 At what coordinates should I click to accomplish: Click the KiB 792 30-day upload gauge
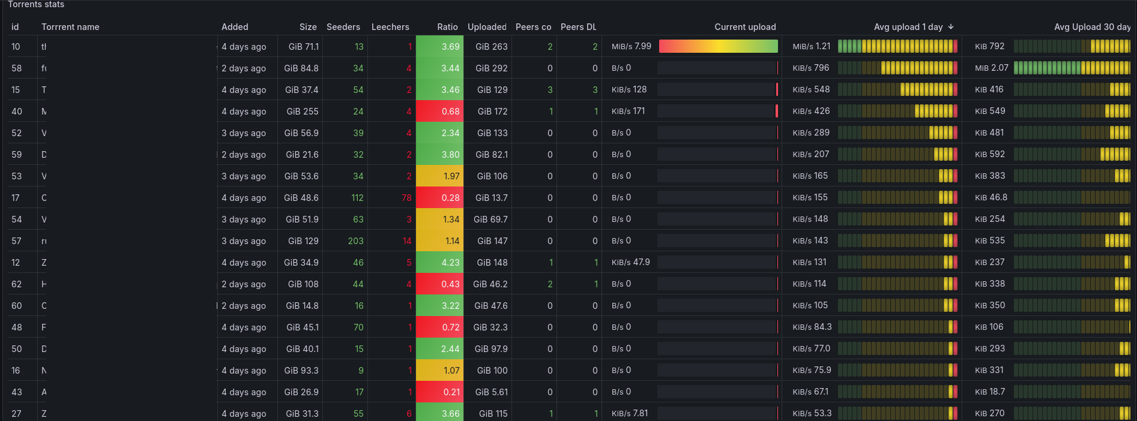(1072, 46)
